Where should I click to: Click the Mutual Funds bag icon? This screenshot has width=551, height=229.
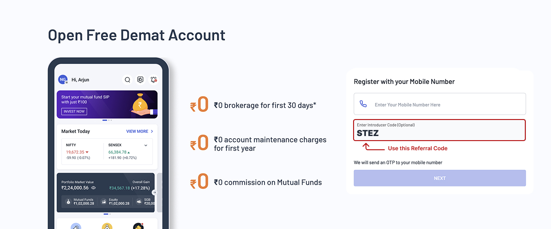68,202
